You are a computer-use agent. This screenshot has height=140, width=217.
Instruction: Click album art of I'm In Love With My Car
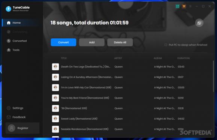point(56,88)
